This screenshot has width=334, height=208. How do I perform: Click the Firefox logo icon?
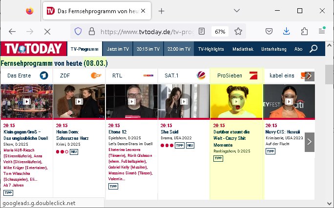(30, 11)
